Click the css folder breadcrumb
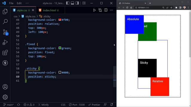The width and height of the screenshot is (191, 107). click(x=16, y=16)
